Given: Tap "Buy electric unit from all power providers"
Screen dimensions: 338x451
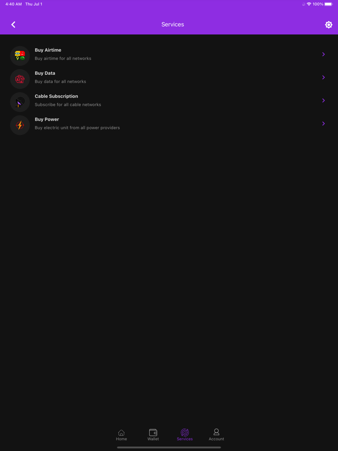Looking at the screenshot, I should [77, 128].
